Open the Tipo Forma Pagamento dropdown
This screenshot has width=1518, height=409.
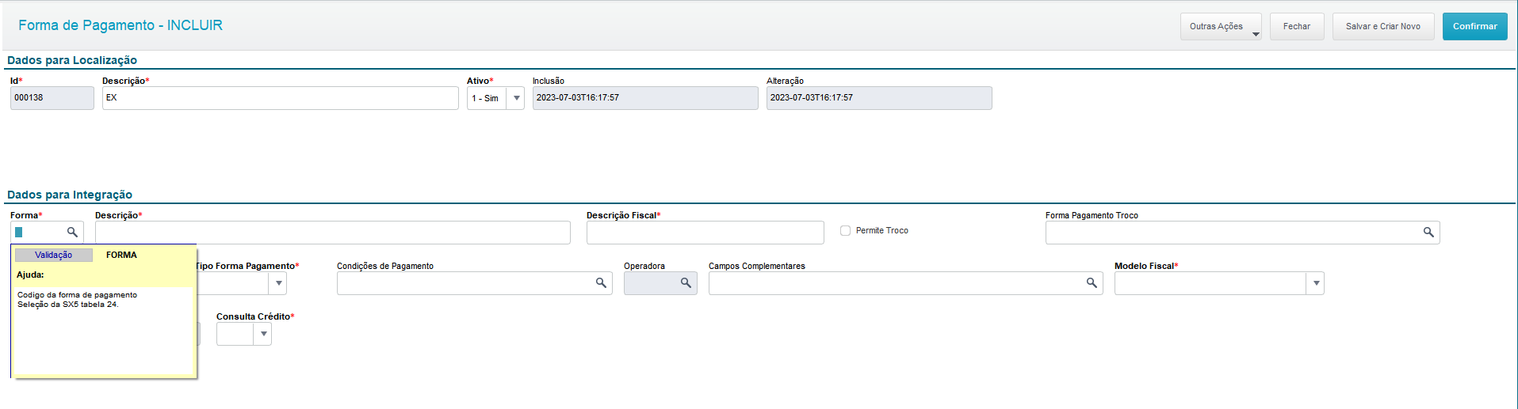[x=278, y=283]
